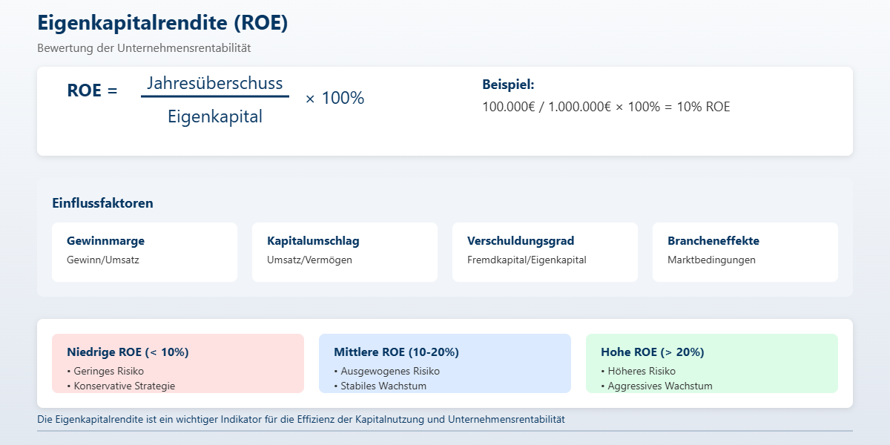Select the Mittlere ROE (10-20%) panel

(x=445, y=363)
